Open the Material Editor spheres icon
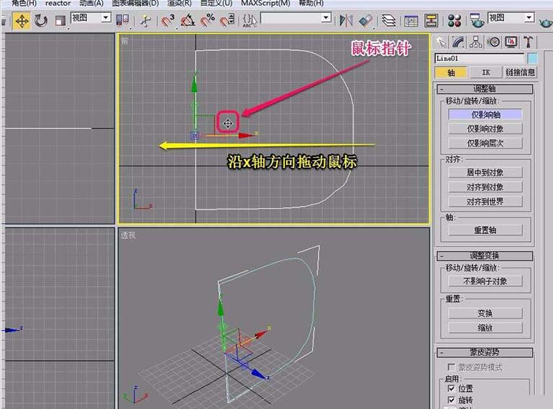This screenshot has height=409, width=553. click(x=454, y=21)
